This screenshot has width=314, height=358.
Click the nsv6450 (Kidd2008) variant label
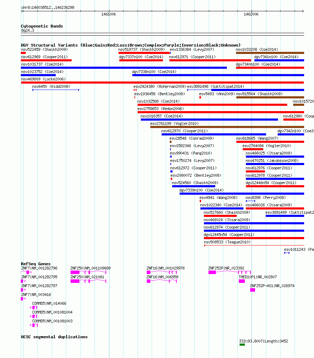click(51, 86)
